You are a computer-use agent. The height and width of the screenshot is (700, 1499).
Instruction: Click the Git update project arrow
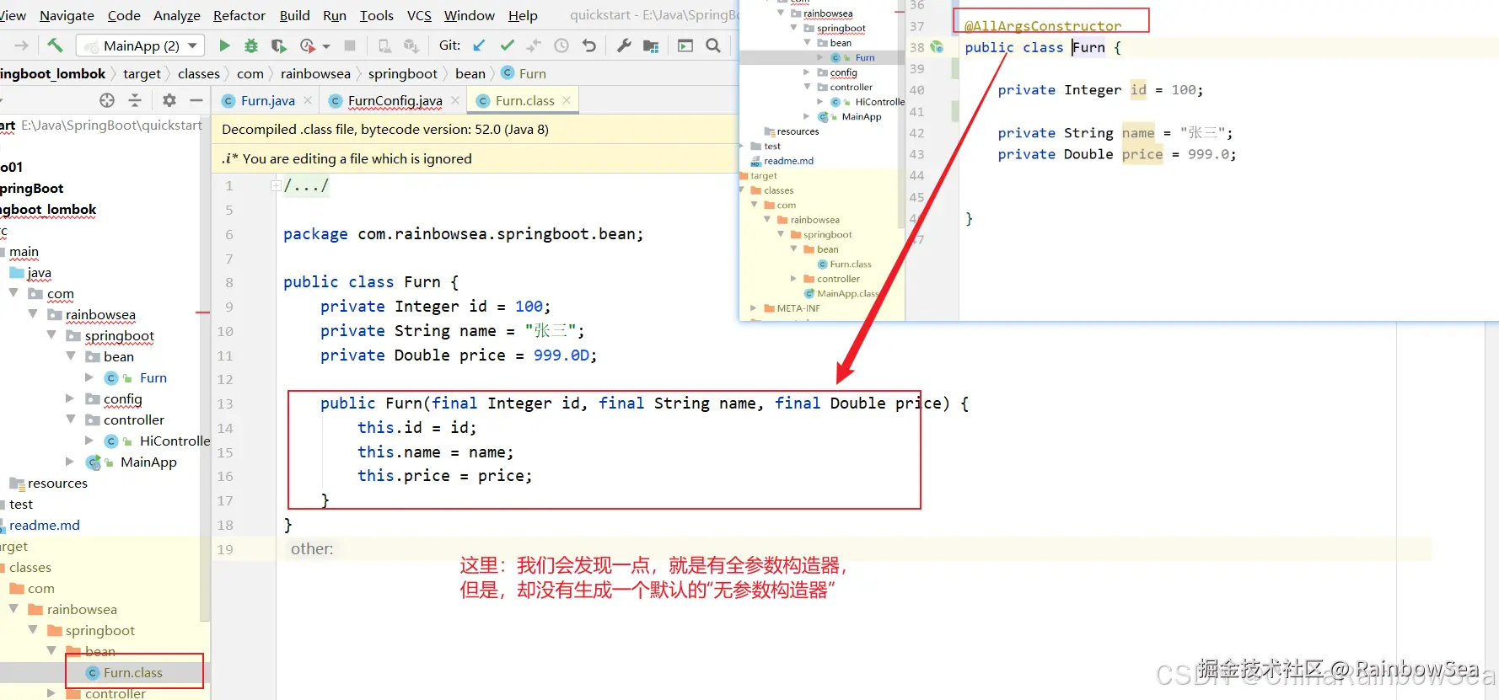point(479,45)
